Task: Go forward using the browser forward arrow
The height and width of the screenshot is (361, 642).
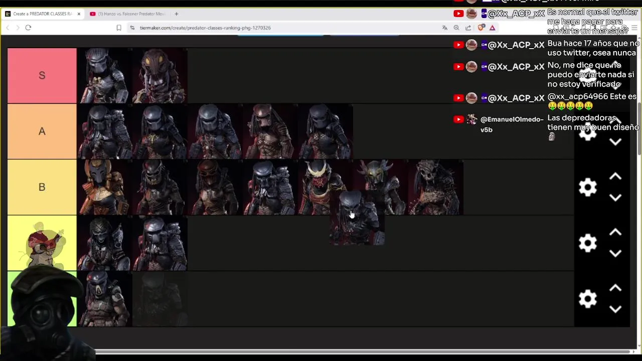Action: click(x=18, y=28)
